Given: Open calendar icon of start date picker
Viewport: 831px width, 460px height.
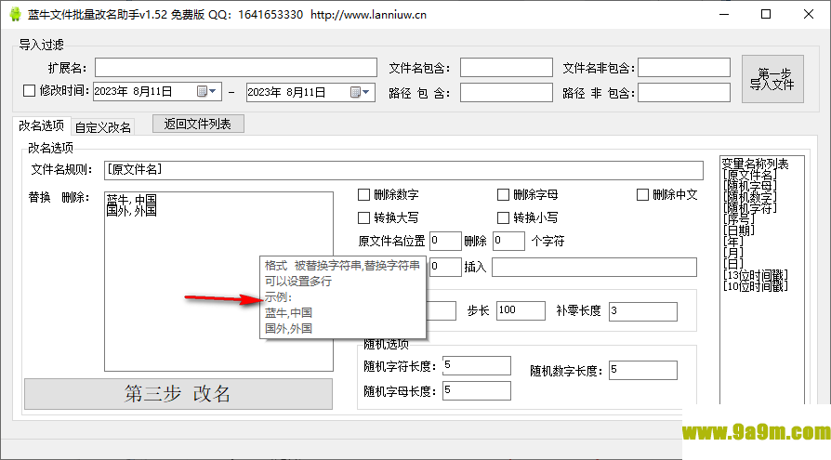Looking at the screenshot, I should pos(202,91).
